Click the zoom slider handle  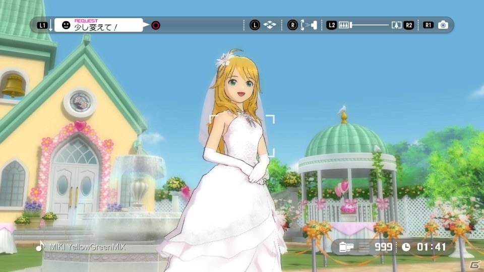[x=351, y=25]
